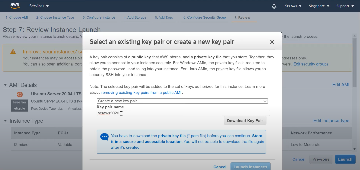Open the Singapore region selector
Image resolution: width=360 pixels, height=170 pixels.
(x=319, y=6)
